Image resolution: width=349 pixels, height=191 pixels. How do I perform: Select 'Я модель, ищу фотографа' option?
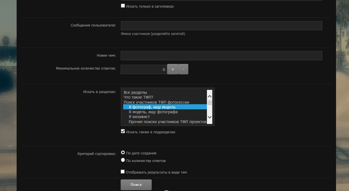[x=153, y=112]
